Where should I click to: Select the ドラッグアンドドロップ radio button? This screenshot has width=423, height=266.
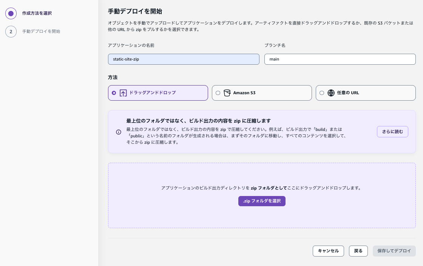click(x=114, y=93)
